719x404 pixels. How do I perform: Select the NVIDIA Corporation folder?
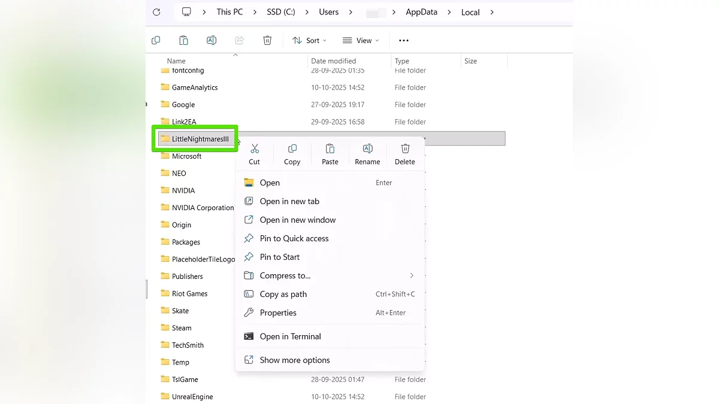coord(203,208)
